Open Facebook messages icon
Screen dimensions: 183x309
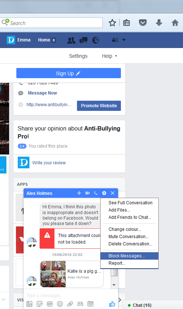(x=84, y=40)
